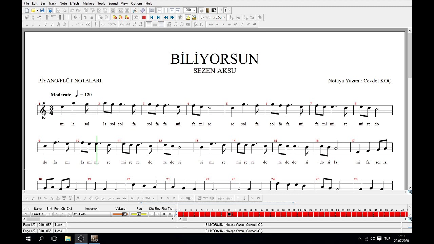Show the piano keyboard editor
Image resolution: width=434 pixels, height=244 pixels.
coord(214,11)
